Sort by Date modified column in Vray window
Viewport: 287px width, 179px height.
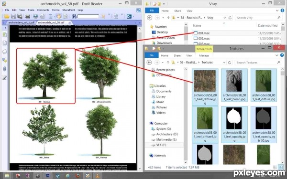click(x=267, y=26)
